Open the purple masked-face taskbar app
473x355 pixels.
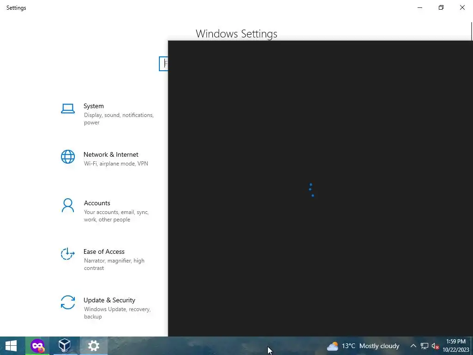pyautogui.click(x=37, y=346)
